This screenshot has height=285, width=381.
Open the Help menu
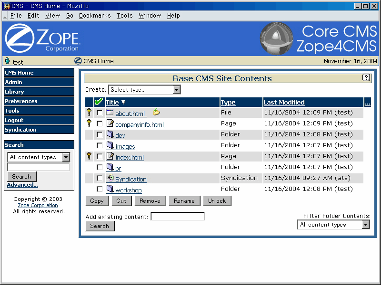coord(173,16)
